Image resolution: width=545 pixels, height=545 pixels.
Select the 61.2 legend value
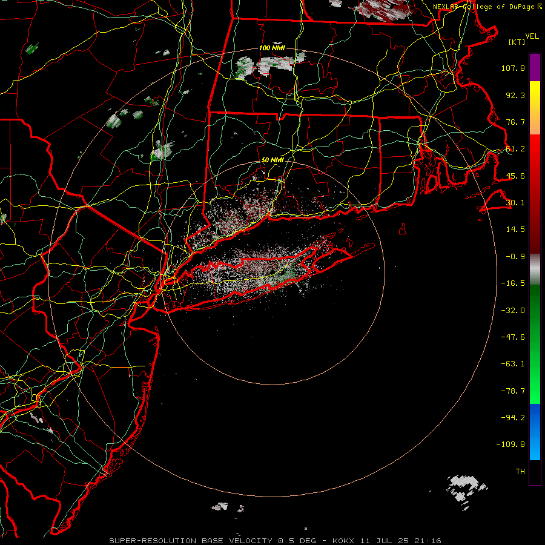coord(515,149)
